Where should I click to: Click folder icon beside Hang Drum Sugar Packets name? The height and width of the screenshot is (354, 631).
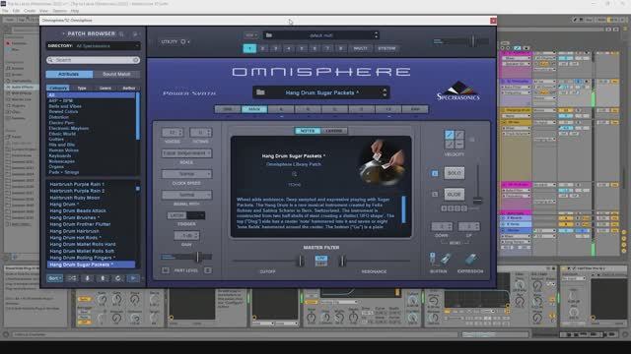point(260,92)
